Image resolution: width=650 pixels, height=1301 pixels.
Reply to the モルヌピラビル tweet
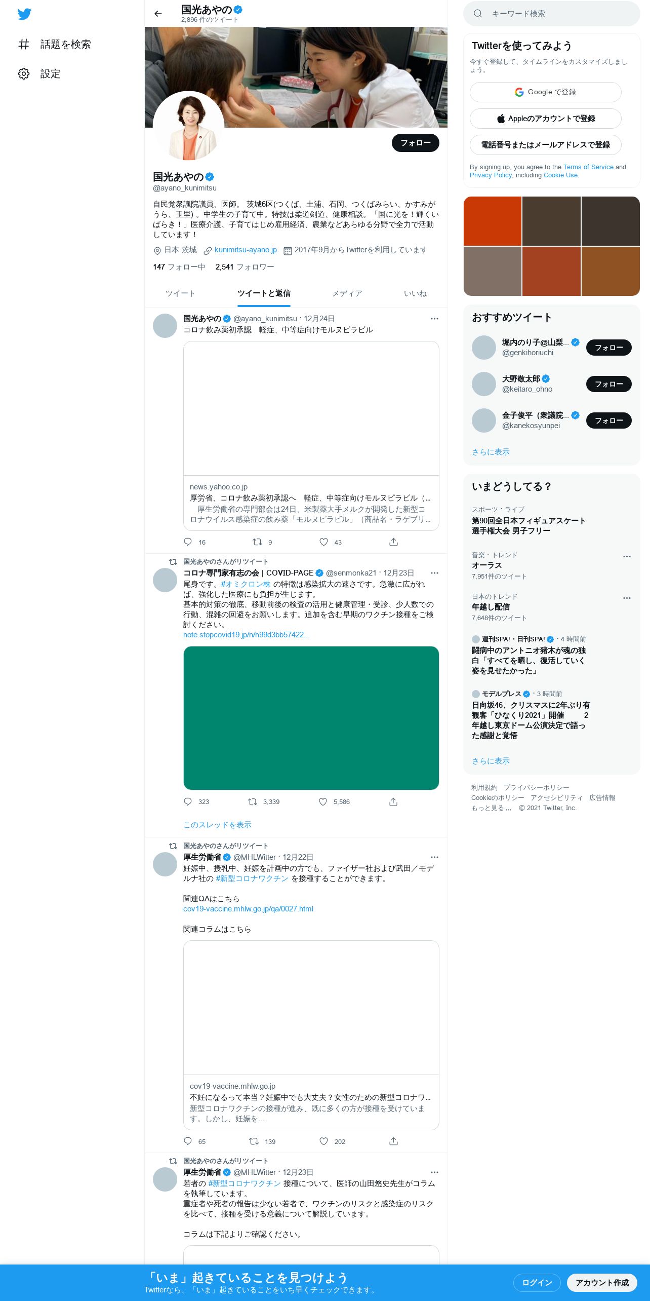(188, 542)
